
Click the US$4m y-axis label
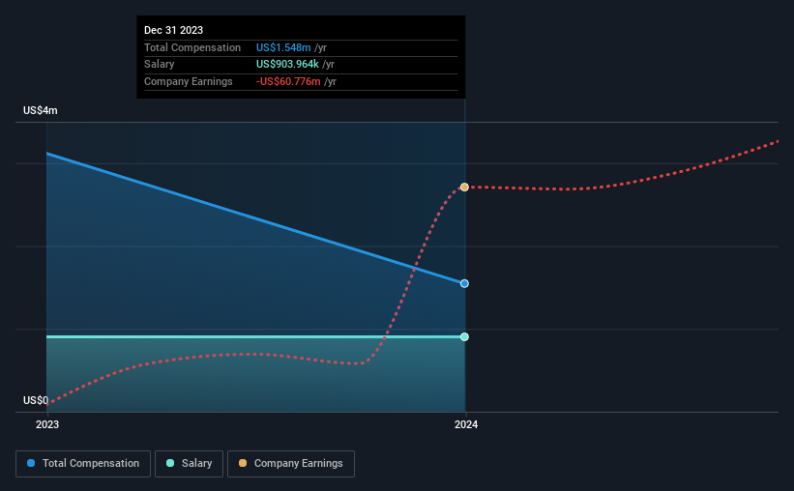click(x=41, y=110)
